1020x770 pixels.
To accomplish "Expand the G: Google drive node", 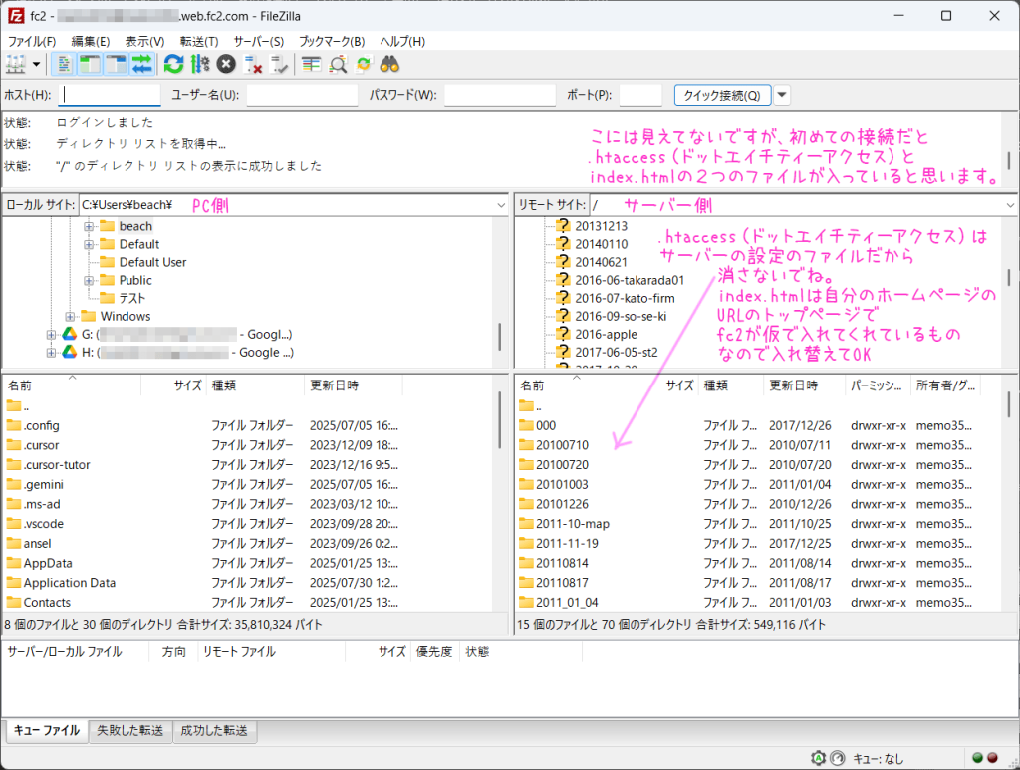I will click(x=51, y=335).
